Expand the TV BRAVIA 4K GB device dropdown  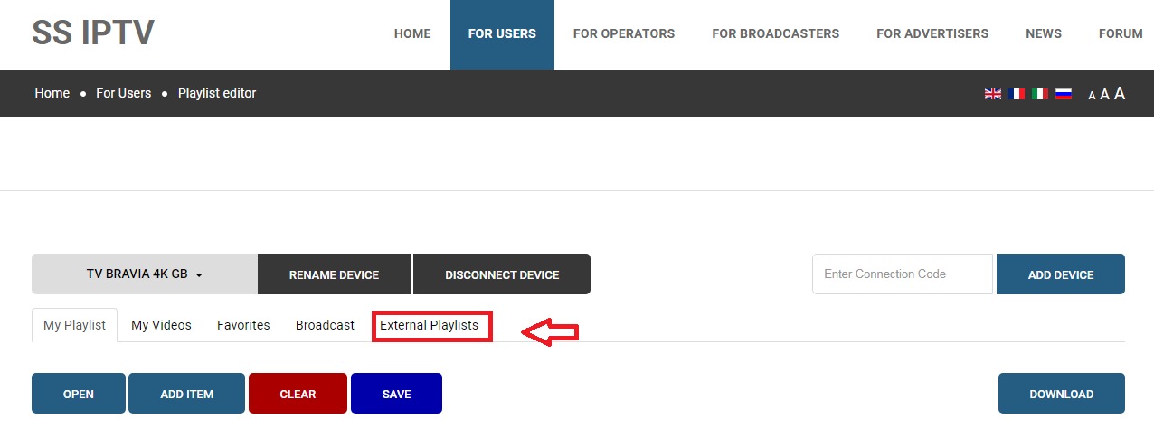[144, 274]
